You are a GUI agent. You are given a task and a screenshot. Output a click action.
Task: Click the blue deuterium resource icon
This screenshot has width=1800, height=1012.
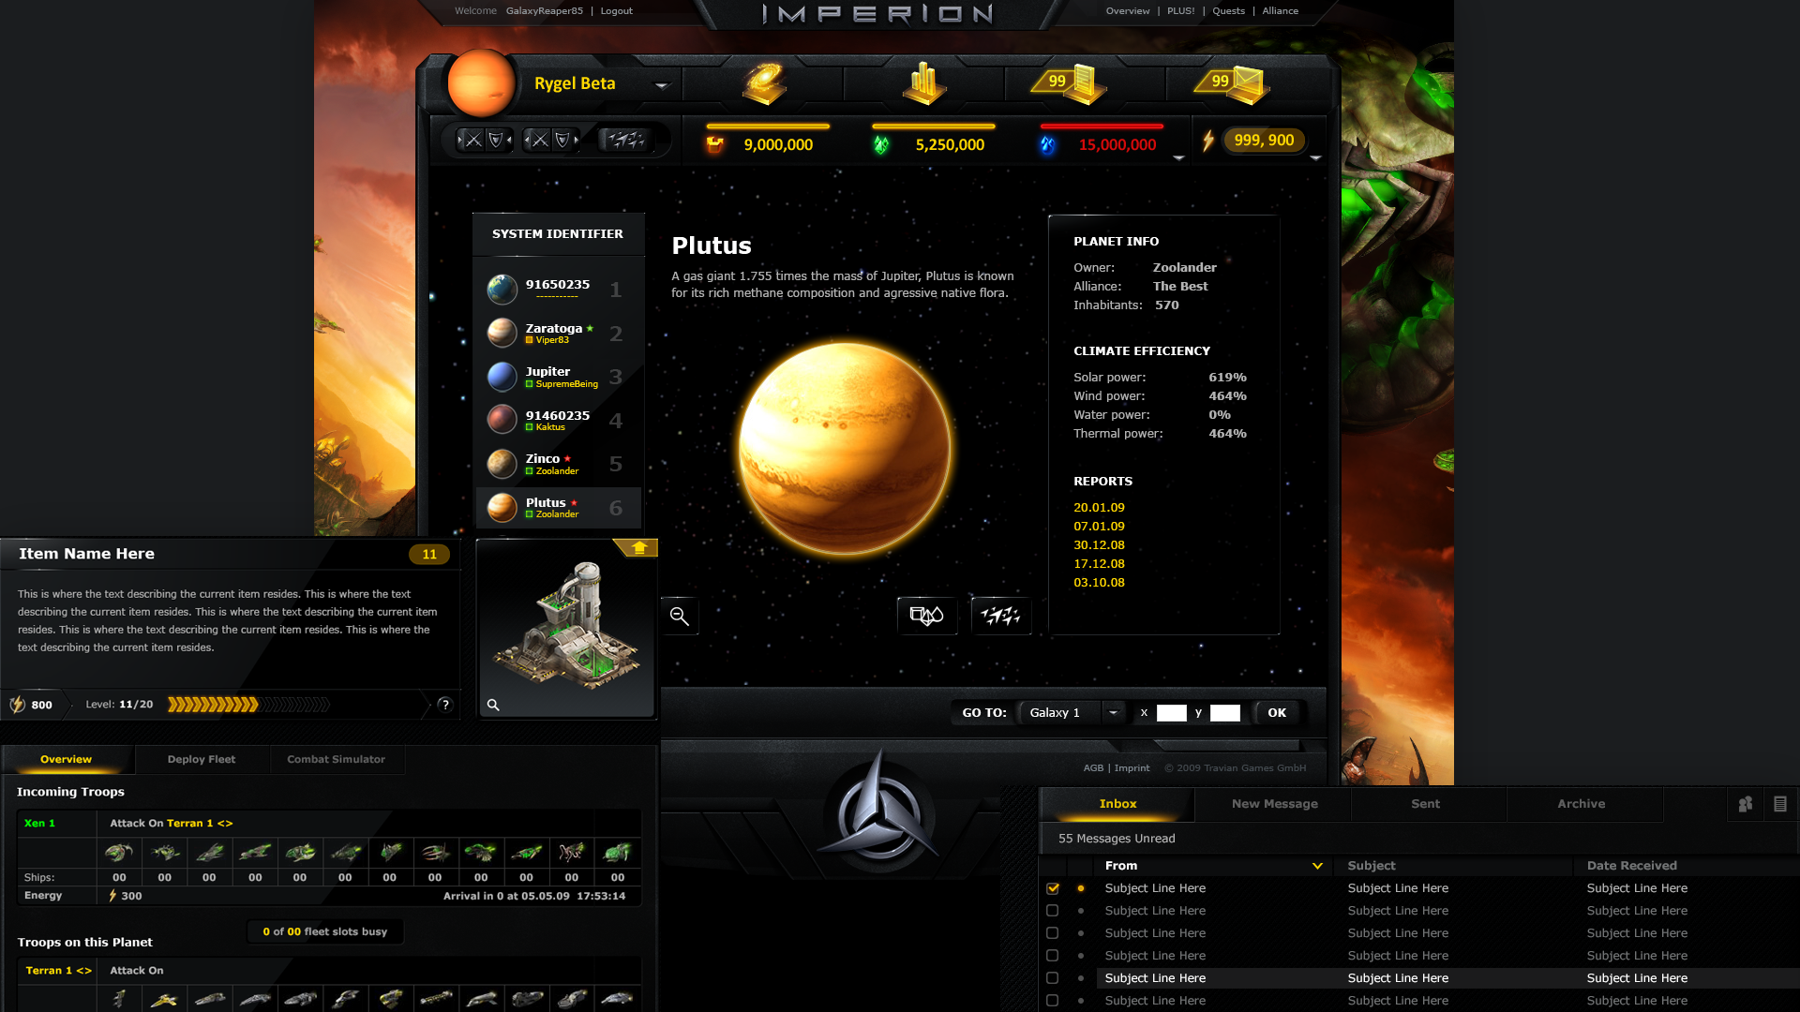tap(1047, 145)
